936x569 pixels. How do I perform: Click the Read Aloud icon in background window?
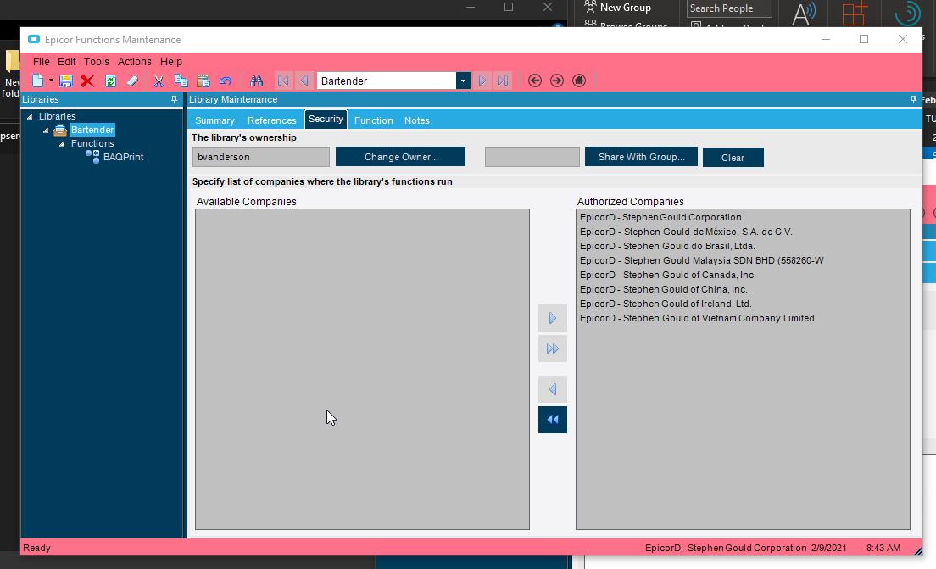[804, 13]
